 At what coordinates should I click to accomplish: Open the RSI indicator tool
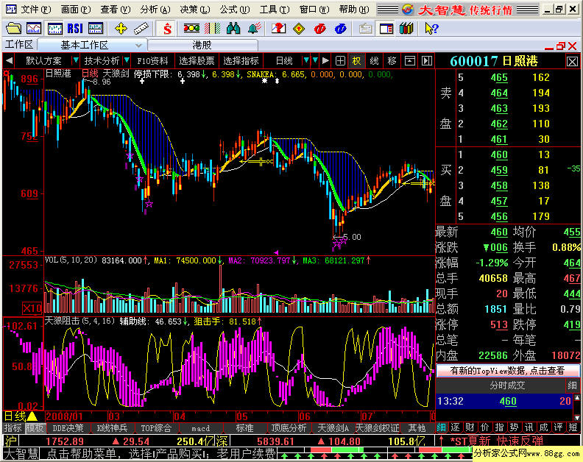[75, 28]
